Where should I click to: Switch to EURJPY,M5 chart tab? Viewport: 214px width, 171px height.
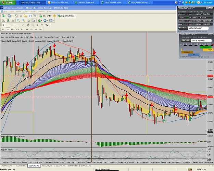(x=74, y=166)
